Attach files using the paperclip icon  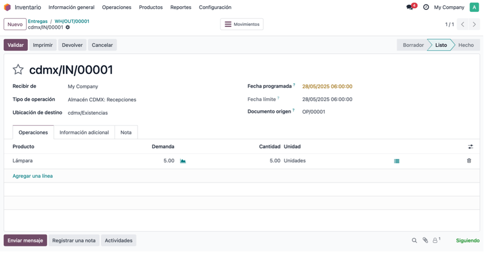coord(425,241)
